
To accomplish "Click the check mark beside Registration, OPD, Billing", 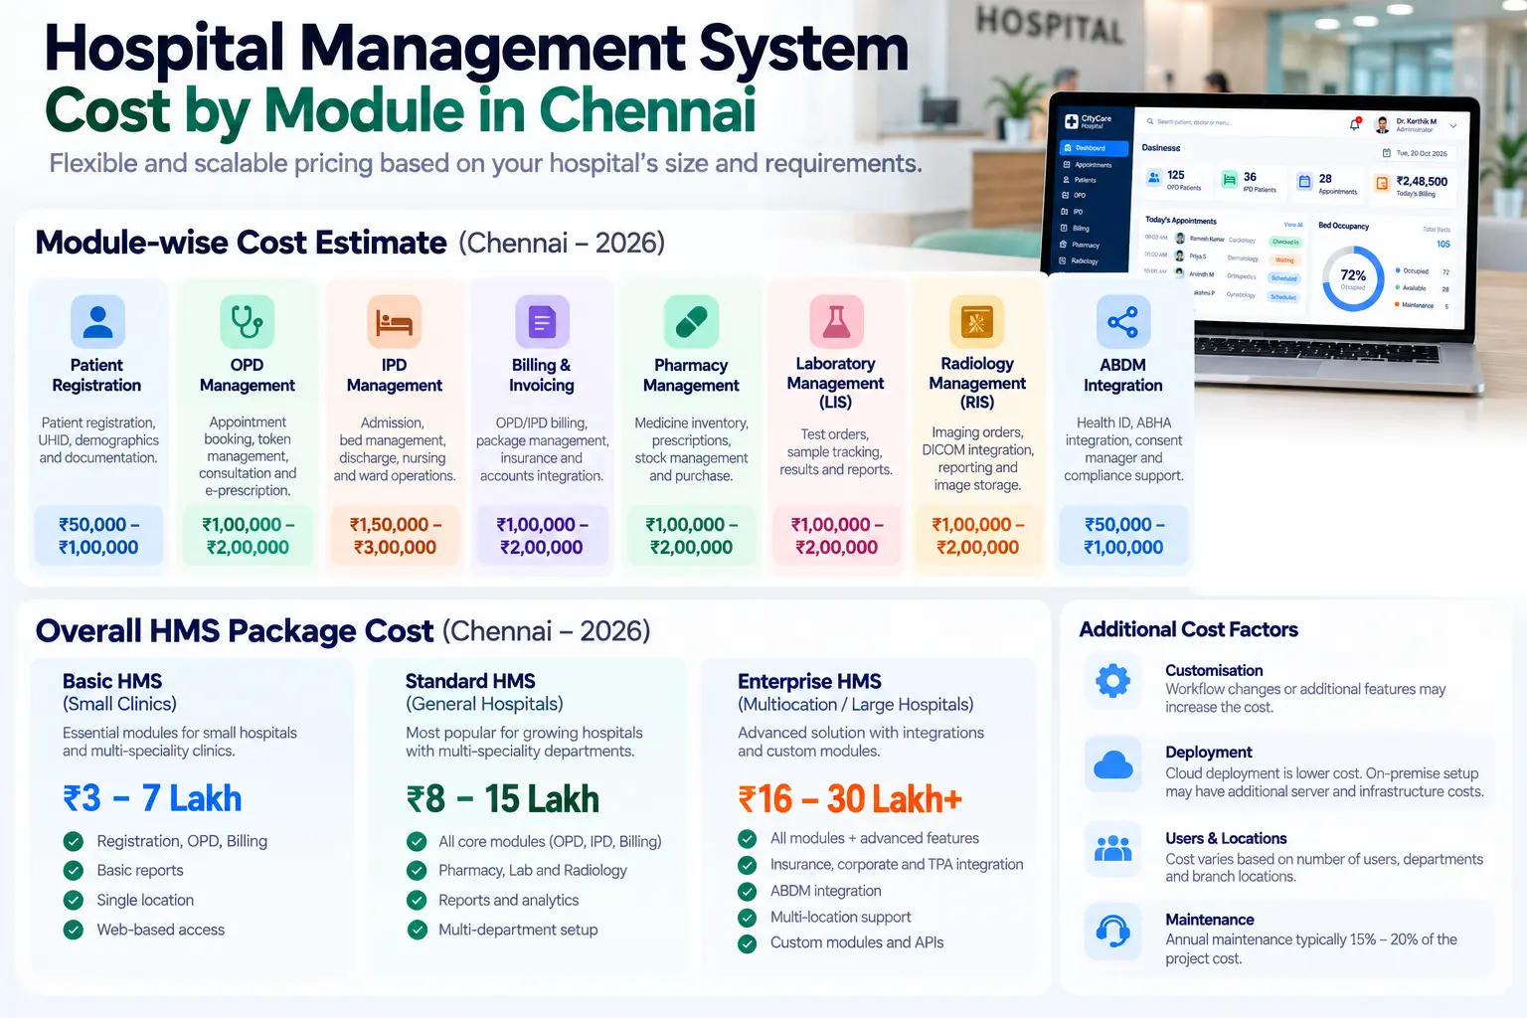I will 74,841.
